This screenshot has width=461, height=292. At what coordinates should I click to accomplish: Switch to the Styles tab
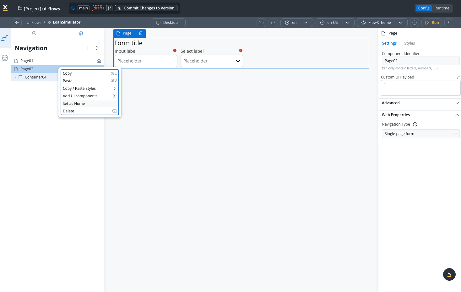409,43
